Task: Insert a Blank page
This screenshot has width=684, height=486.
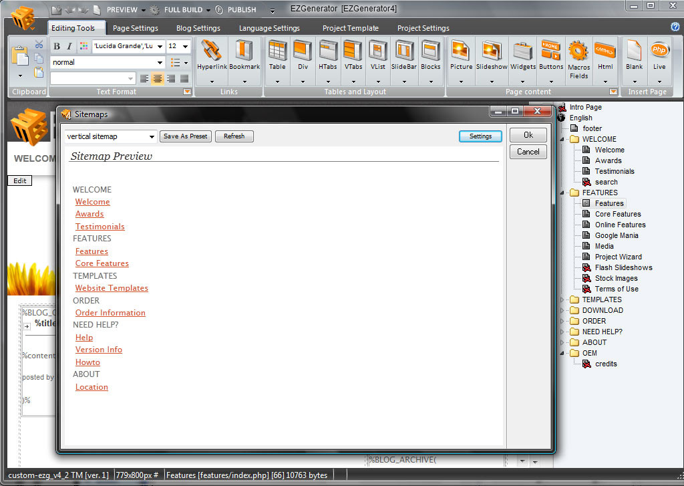Action: [635, 55]
